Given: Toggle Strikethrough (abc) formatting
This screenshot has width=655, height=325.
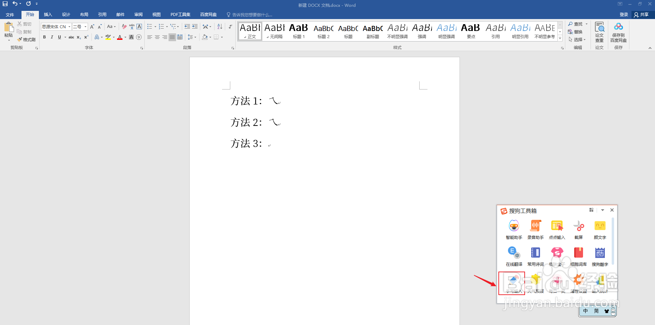Looking at the screenshot, I should [71, 37].
